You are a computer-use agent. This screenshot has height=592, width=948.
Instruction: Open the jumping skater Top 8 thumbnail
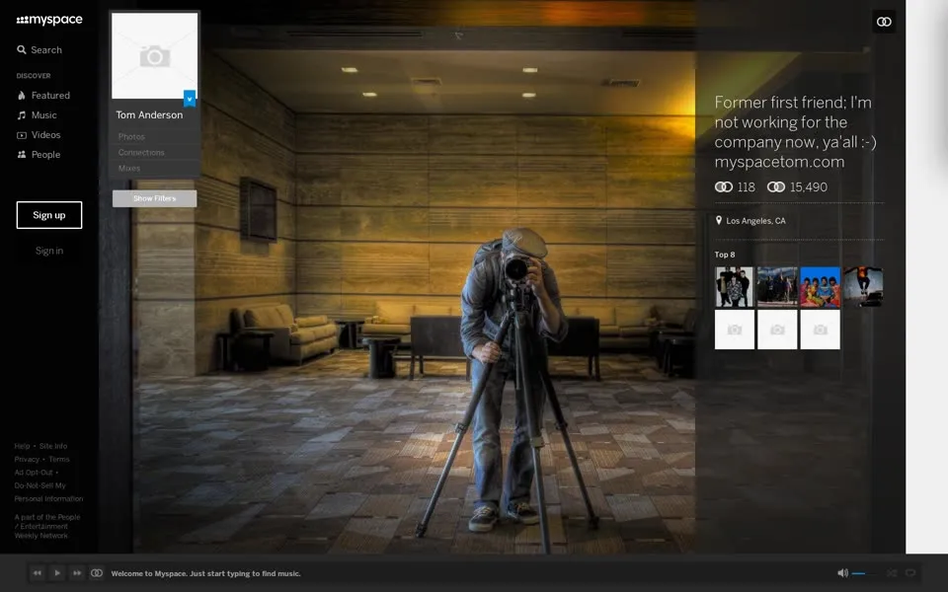point(863,287)
